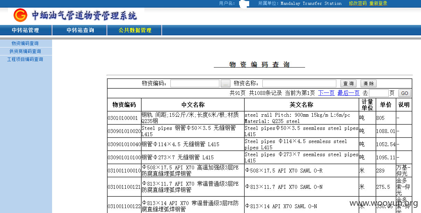Select 公共数据管理 menu tab
The image size is (421, 213).
click(135, 30)
